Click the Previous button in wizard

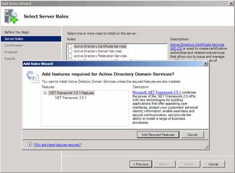pos(141,164)
